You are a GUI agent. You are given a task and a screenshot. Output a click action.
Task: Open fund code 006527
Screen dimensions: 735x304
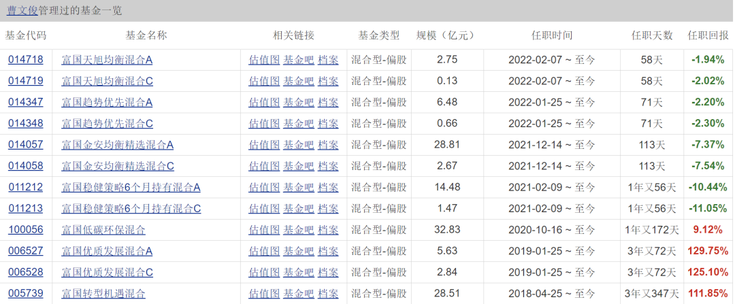coord(25,251)
